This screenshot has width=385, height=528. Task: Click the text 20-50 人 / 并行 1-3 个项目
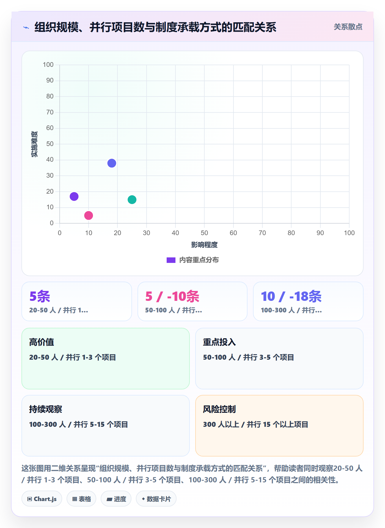73,357
